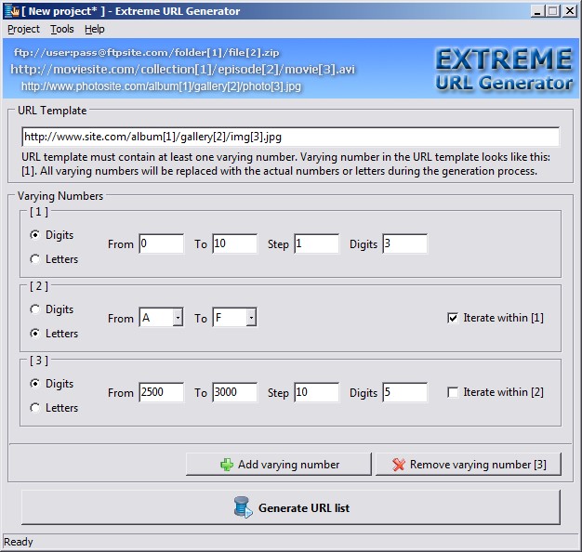Click the URL Template text field

[x=290, y=138]
